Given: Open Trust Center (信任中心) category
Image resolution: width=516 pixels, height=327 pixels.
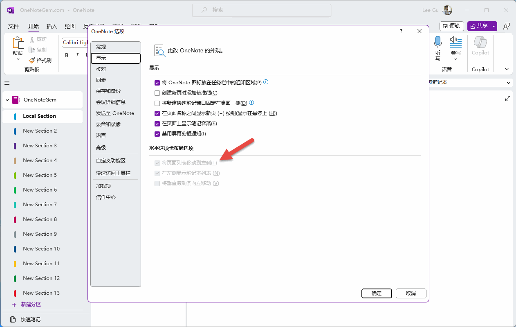Looking at the screenshot, I should pos(116,197).
